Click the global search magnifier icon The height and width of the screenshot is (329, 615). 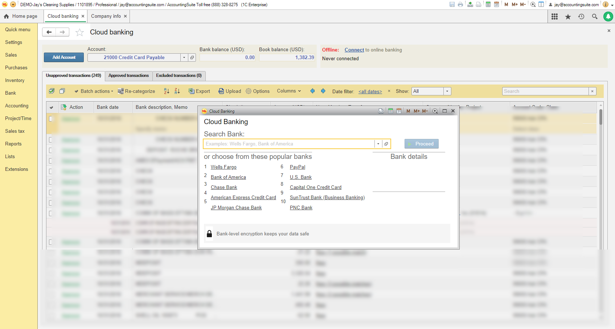click(x=595, y=16)
